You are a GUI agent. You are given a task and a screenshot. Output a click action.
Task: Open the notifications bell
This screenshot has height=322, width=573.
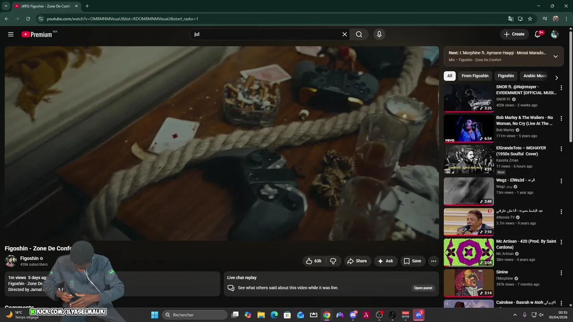pyautogui.click(x=538, y=34)
